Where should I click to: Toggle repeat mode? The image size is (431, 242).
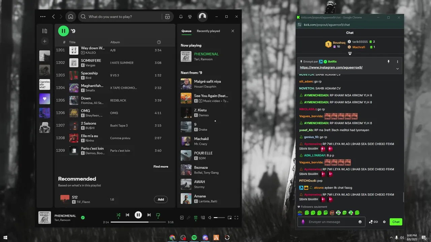click(x=158, y=215)
